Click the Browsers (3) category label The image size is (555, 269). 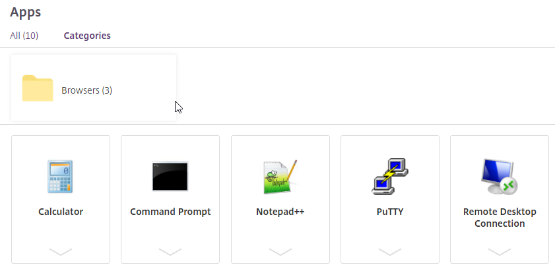click(x=86, y=90)
